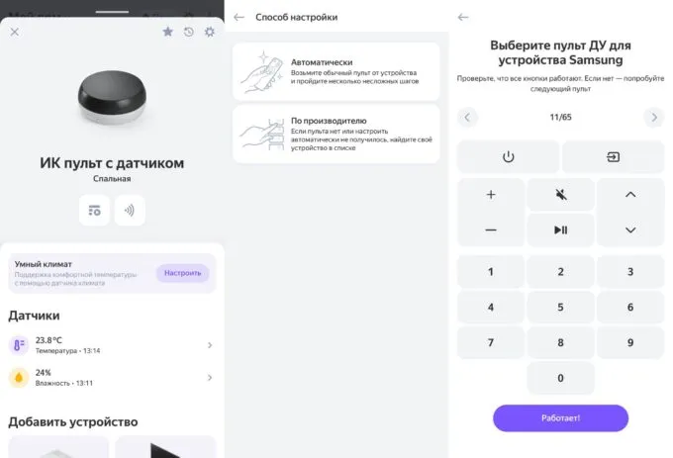Go to previous remote variant arrow
673x458 pixels.
point(467,117)
